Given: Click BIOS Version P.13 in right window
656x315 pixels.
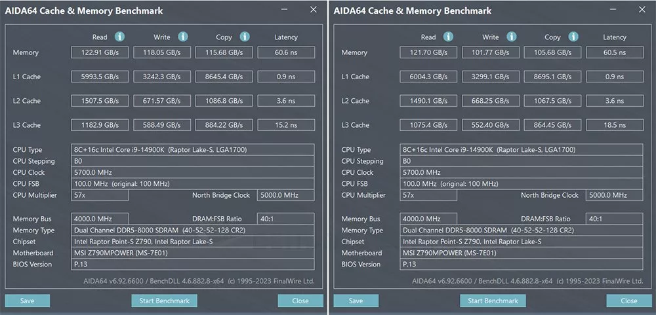Looking at the screenshot, I should click(x=522, y=264).
